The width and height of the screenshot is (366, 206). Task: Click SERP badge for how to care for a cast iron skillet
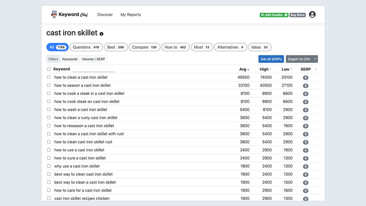coord(306,190)
